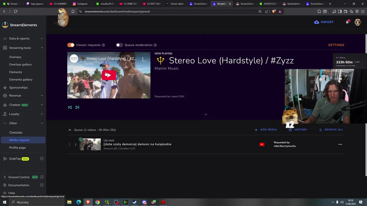
Task: Click ADD MEDIA button
Action: coord(266,130)
